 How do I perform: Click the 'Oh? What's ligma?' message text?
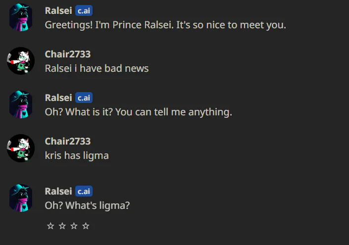coord(87,204)
